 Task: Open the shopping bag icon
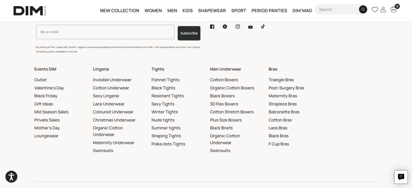[393, 9]
